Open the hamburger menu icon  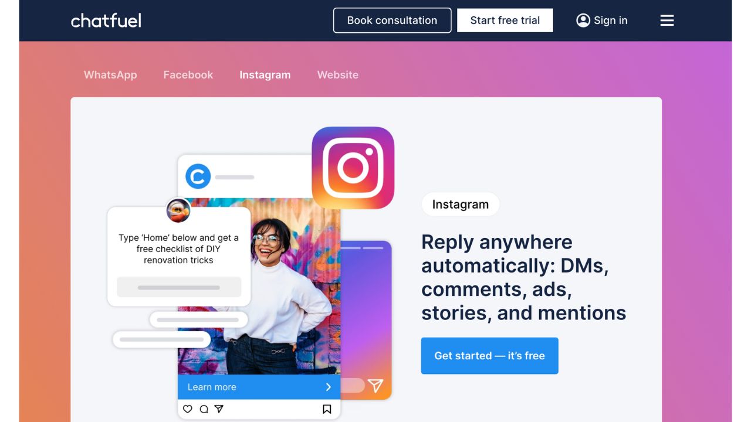(x=667, y=21)
